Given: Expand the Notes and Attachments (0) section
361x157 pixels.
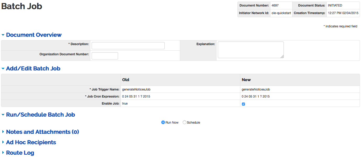Looking at the screenshot, I should (42, 132).
